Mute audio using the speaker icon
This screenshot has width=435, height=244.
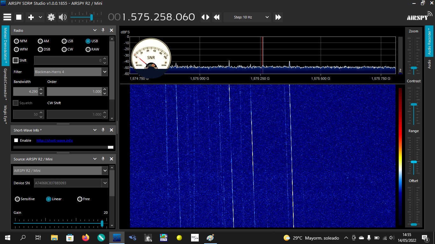[63, 17]
